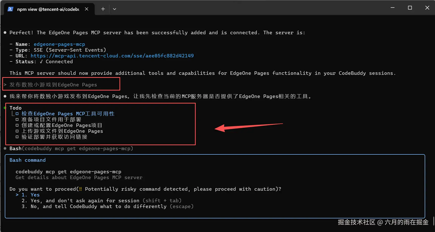Tick the 验证部署并获取访问链接 todo box

pyautogui.click(x=17, y=137)
